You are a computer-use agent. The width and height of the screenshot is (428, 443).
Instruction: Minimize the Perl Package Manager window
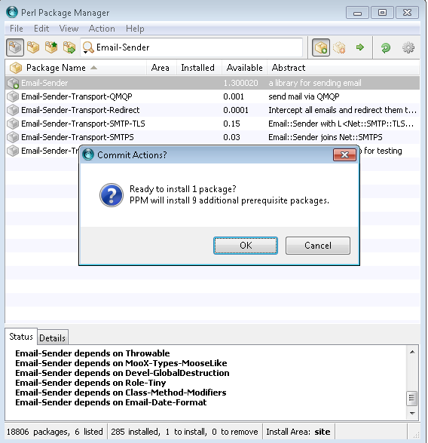click(357, 13)
